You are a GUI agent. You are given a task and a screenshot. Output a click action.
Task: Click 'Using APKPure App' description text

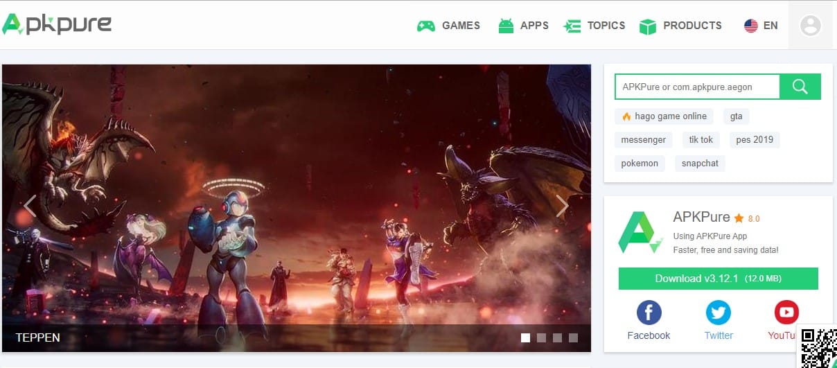point(710,236)
